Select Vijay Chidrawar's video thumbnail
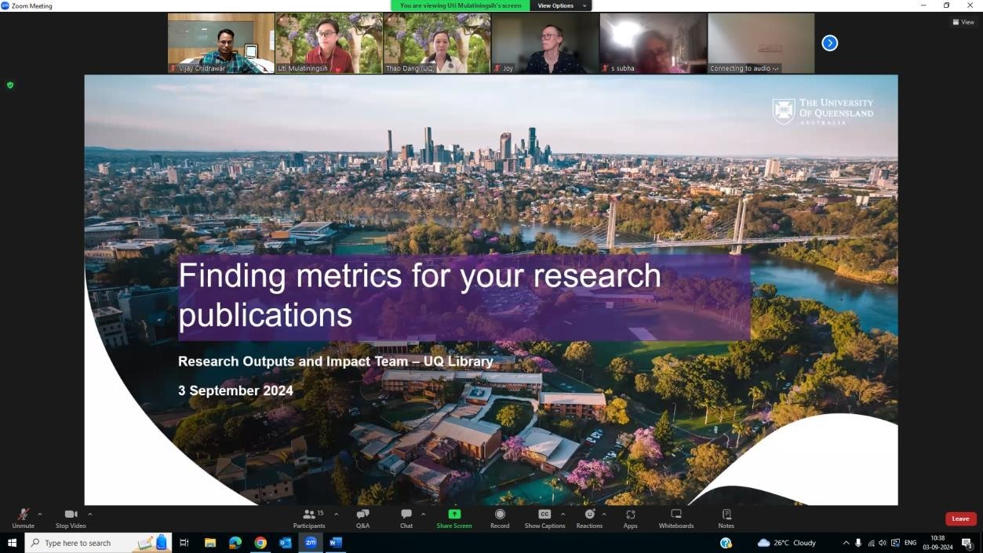The height and width of the screenshot is (553, 983). pyautogui.click(x=221, y=43)
